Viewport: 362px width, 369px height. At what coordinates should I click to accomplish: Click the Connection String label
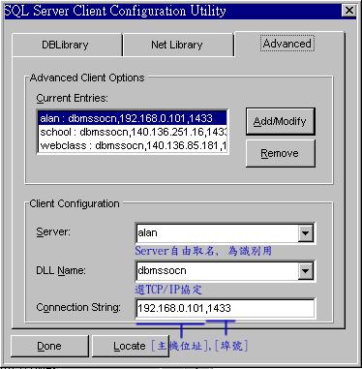[78, 307]
